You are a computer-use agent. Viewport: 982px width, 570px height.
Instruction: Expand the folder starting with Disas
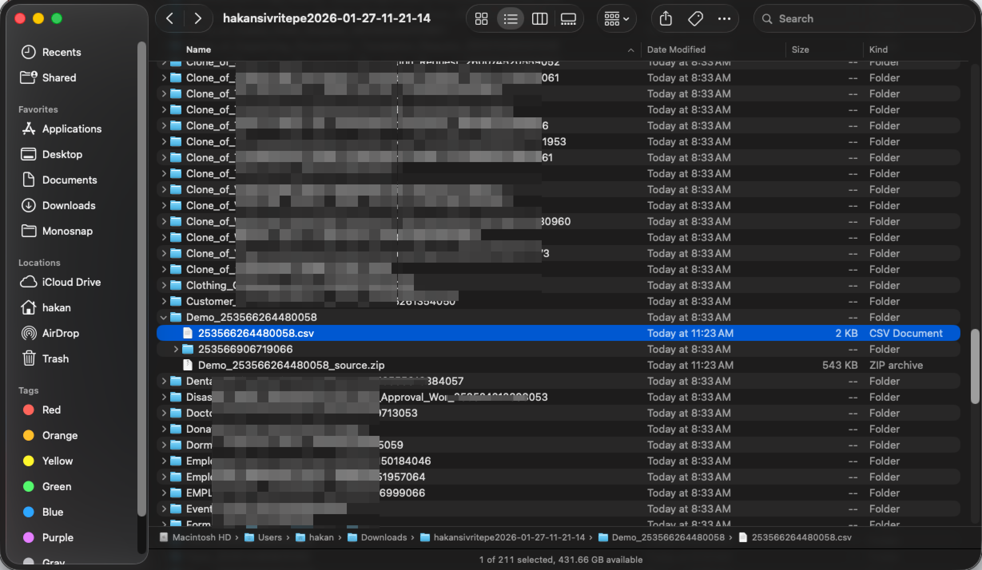tap(163, 397)
